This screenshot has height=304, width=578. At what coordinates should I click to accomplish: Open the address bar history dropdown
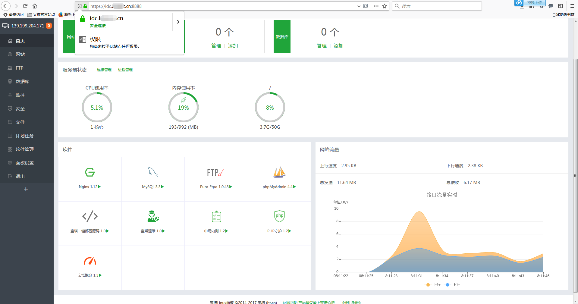point(359,6)
